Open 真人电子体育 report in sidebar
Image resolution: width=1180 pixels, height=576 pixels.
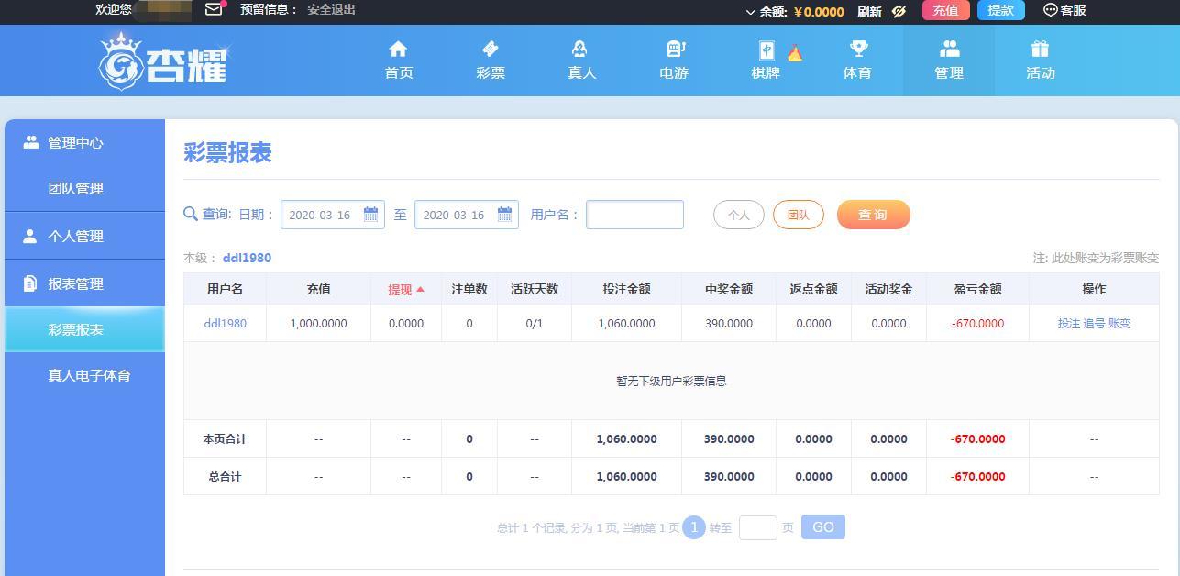tap(89, 375)
